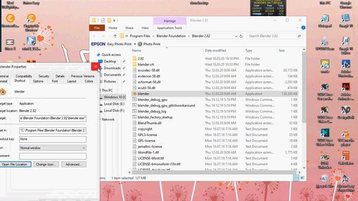Viewport: 358px width, 201px height.
Task: Switch to large icons view button
Action: [x=302, y=178]
